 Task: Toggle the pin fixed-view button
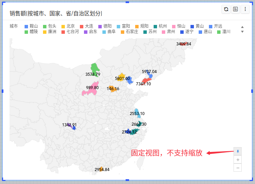coord(238,151)
